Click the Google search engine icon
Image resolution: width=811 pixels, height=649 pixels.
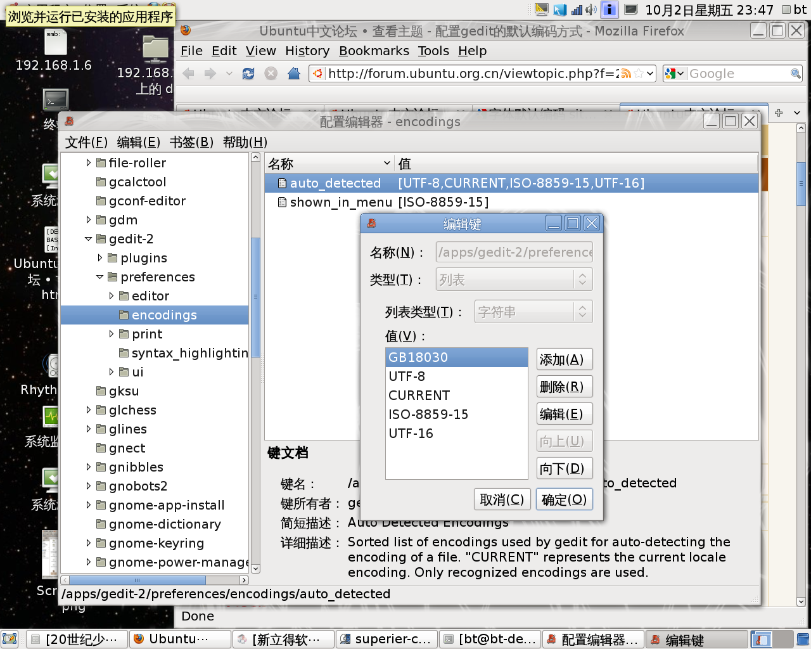click(670, 74)
